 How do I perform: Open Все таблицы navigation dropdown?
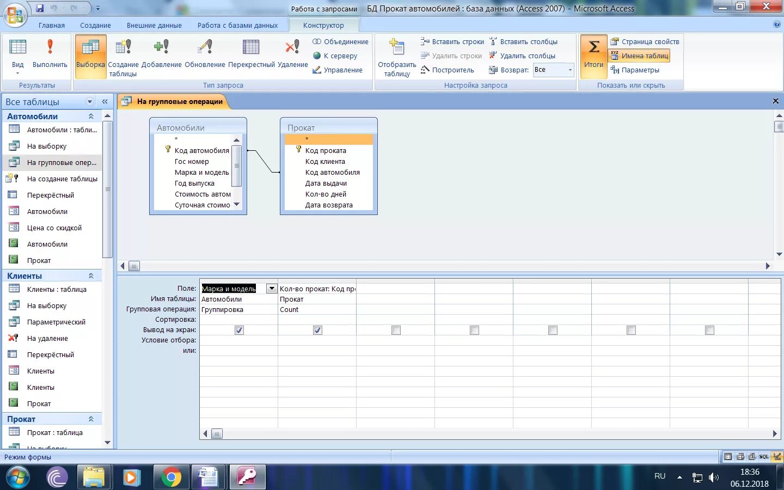point(90,102)
